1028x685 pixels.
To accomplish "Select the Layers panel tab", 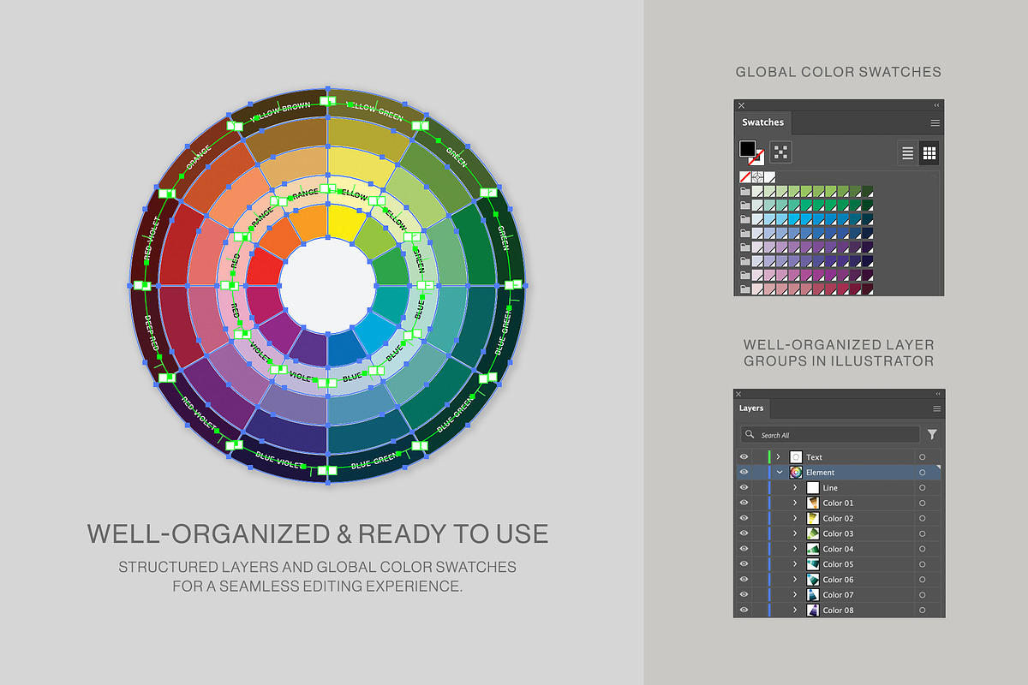I will (751, 408).
